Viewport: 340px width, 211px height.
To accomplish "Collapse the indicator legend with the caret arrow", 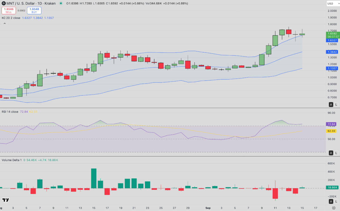I will [4, 23].
